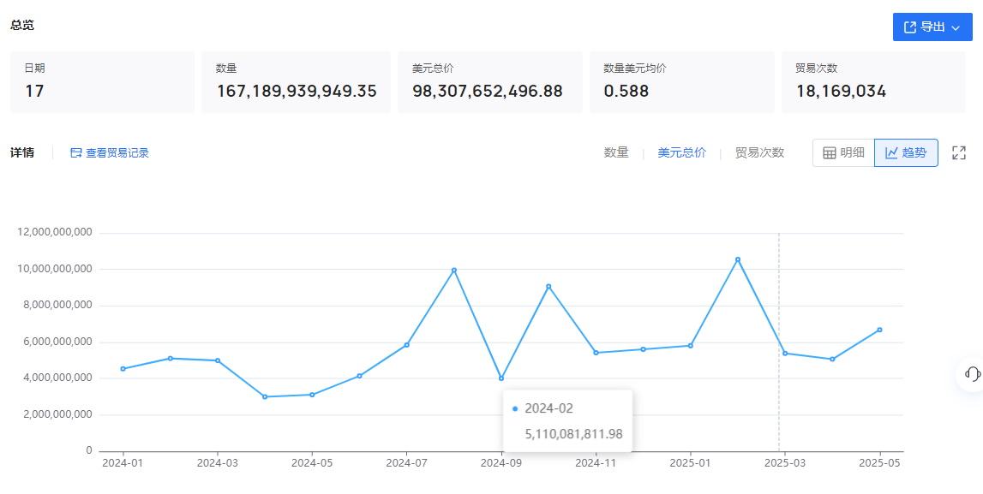The image size is (983, 494).
Task: Select the 贸易次数 metric tab
Action: point(759,152)
